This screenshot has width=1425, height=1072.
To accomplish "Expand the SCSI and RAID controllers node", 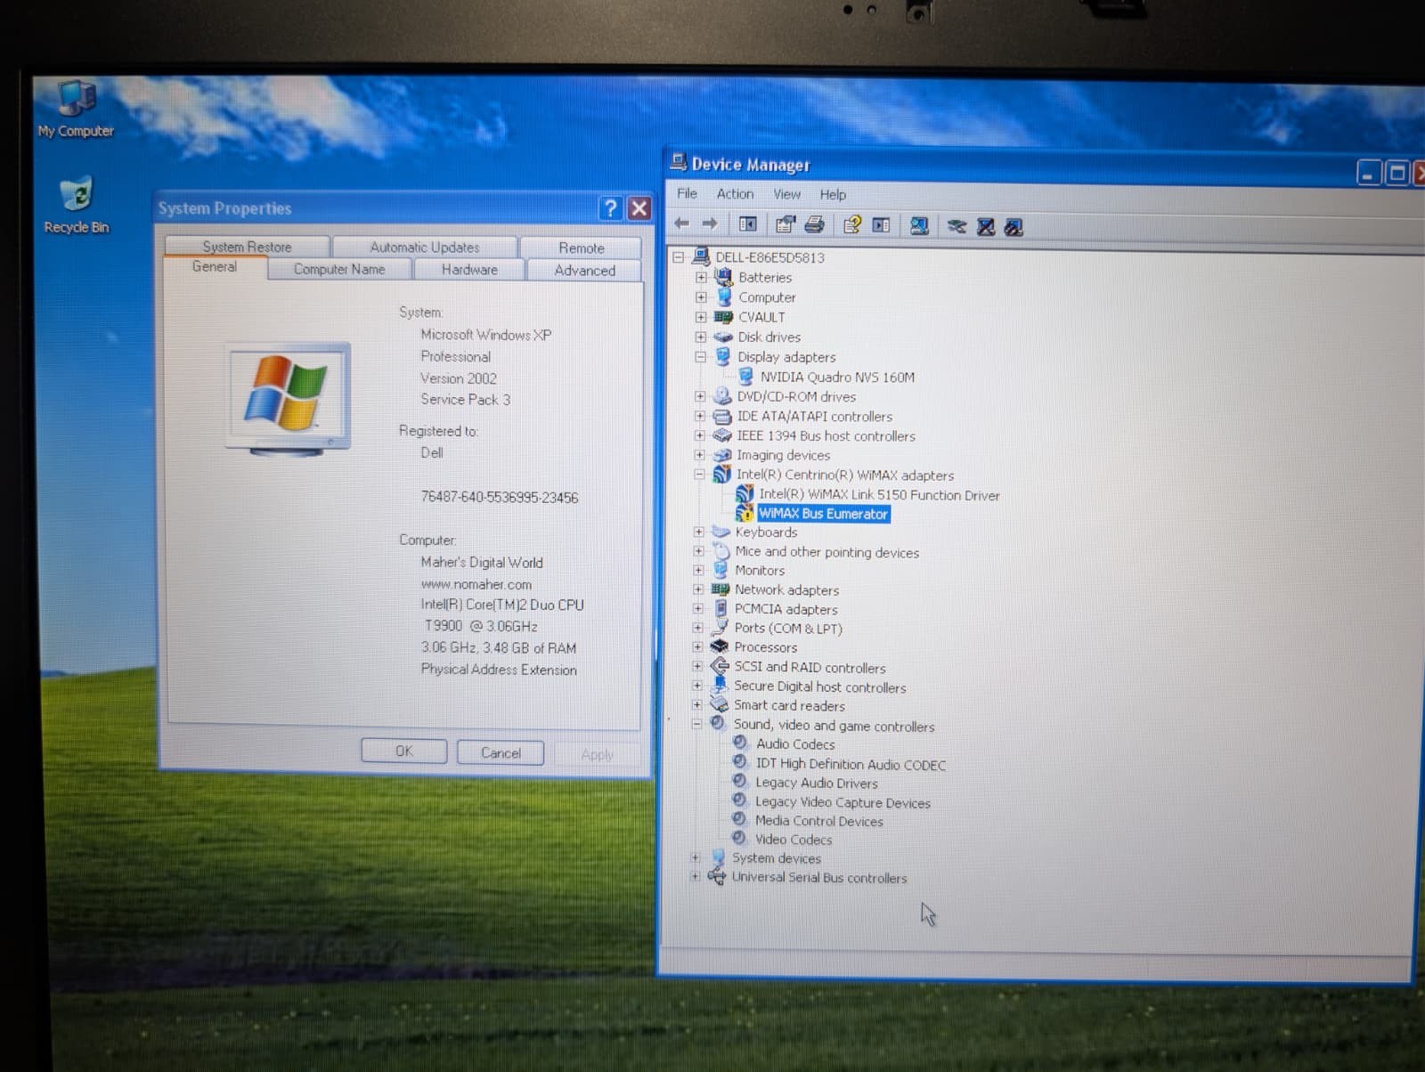I will (697, 666).
